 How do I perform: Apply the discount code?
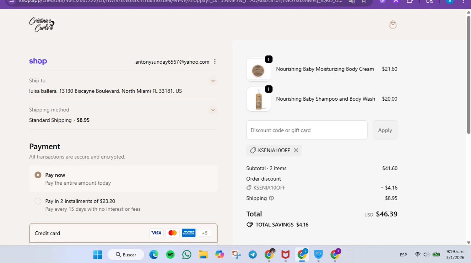tap(385, 130)
